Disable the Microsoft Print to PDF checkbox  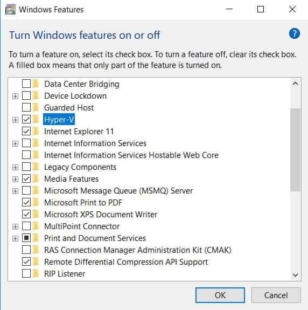tap(26, 203)
